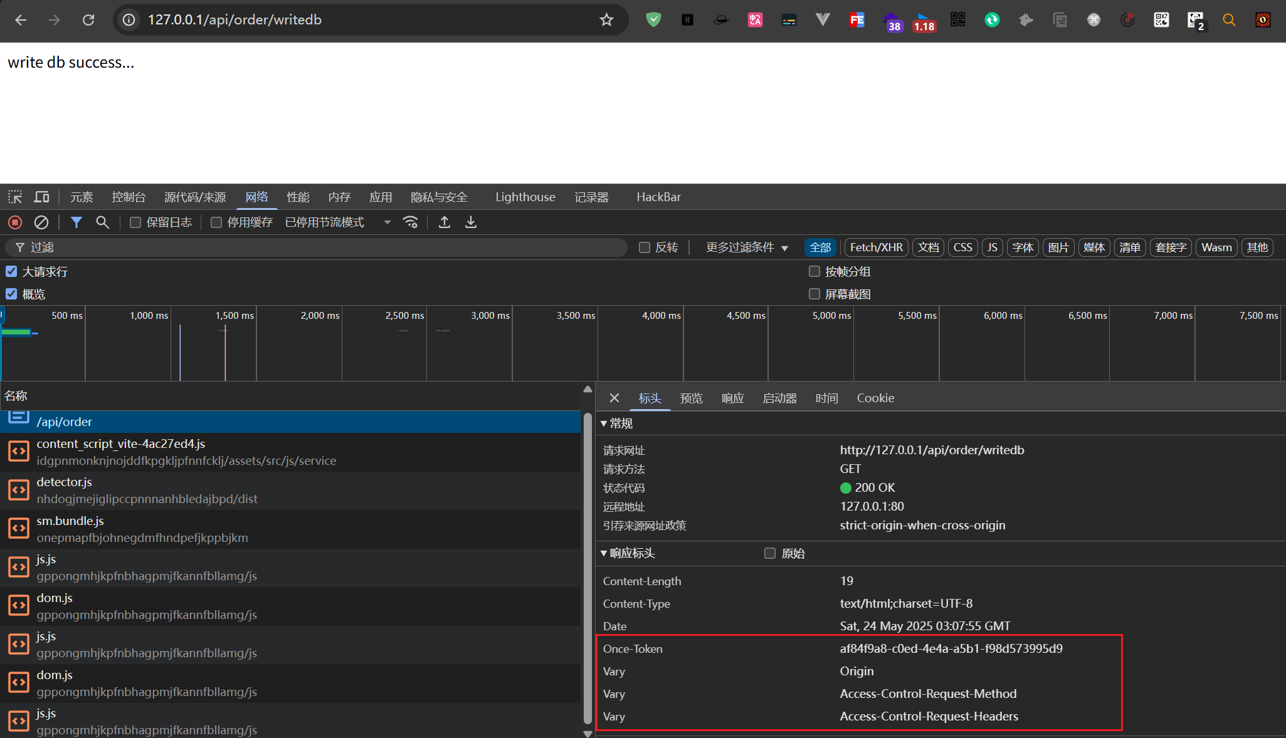Image resolution: width=1286 pixels, height=738 pixels.
Task: Toggle the device toolbar icon
Action: (x=41, y=197)
